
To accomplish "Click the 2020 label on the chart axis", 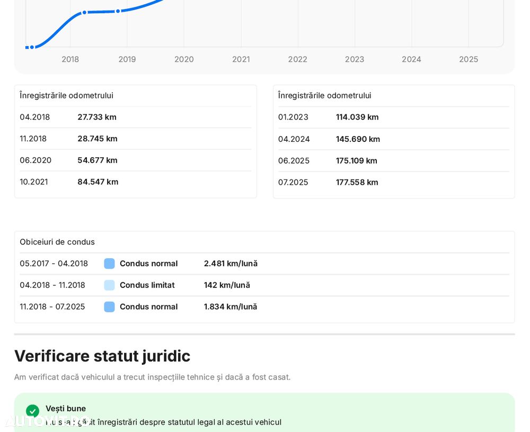I will pyautogui.click(x=184, y=59).
